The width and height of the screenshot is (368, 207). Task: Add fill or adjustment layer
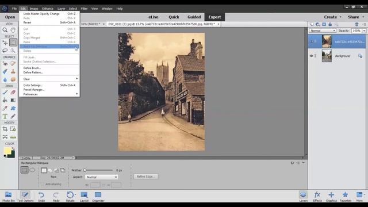pyautogui.click(x=317, y=24)
